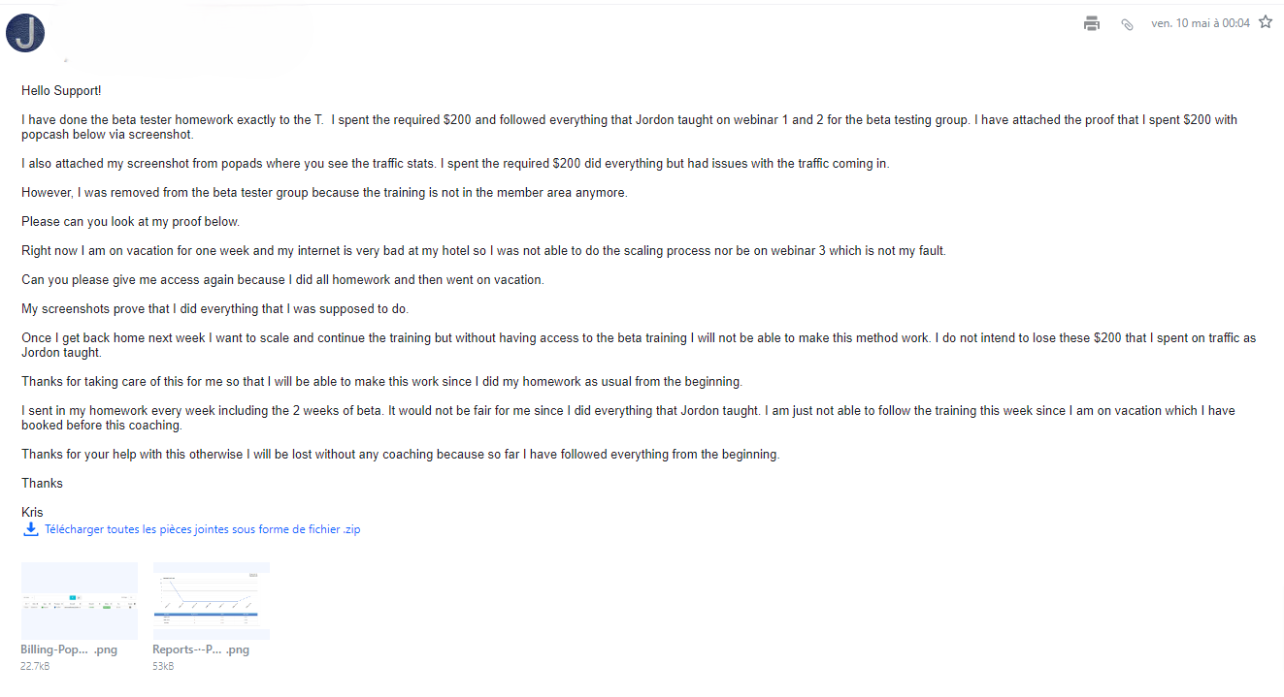Screen dimensions: 1284x697
Task: Click the Reports attachment filename label
Action: coord(200,649)
